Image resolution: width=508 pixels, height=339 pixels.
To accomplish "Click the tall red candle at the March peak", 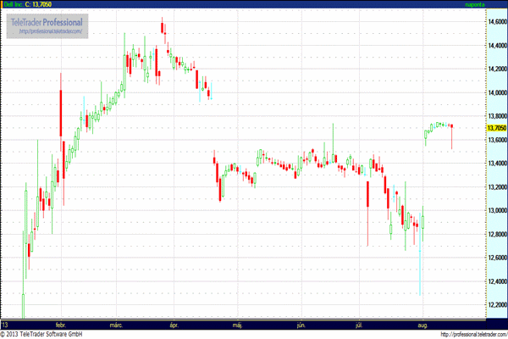I will (164, 27).
